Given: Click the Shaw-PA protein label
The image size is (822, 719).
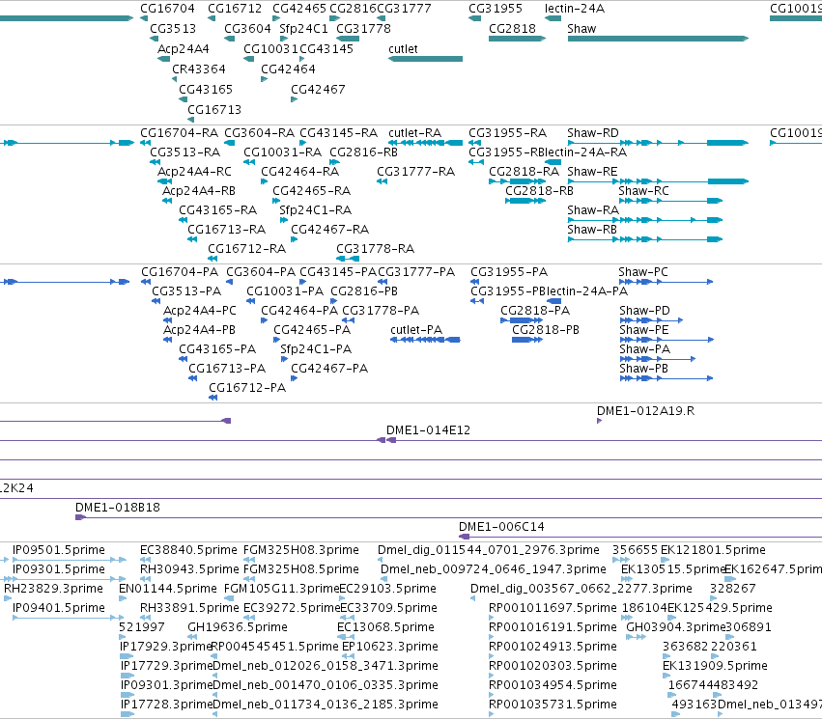Looking at the screenshot, I should [x=644, y=349].
